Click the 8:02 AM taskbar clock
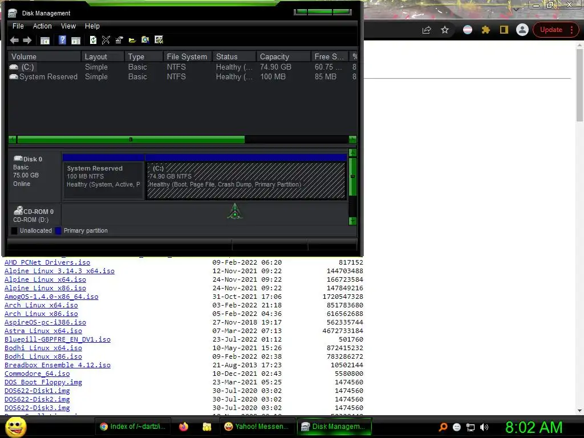The width and height of the screenshot is (584, 438). (x=534, y=427)
